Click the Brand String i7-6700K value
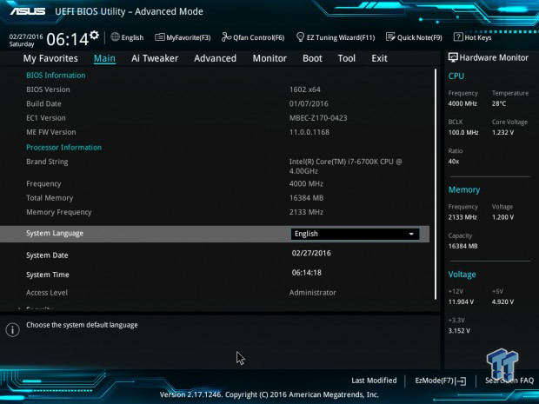Viewport: 539px width, 404px height. click(345, 166)
